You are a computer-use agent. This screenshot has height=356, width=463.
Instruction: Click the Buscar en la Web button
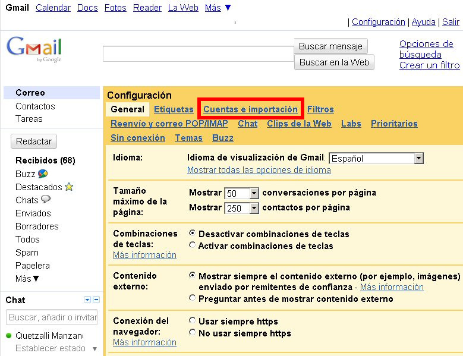coord(334,62)
